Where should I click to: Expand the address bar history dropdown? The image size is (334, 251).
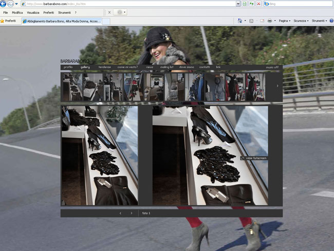pyautogui.click(x=238, y=4)
